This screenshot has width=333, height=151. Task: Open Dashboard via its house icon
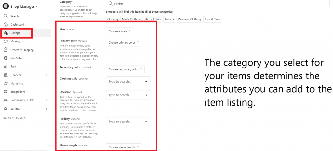point(6,25)
